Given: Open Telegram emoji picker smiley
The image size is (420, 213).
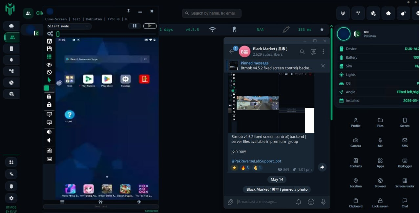Looking at the screenshot, I should [311, 202].
